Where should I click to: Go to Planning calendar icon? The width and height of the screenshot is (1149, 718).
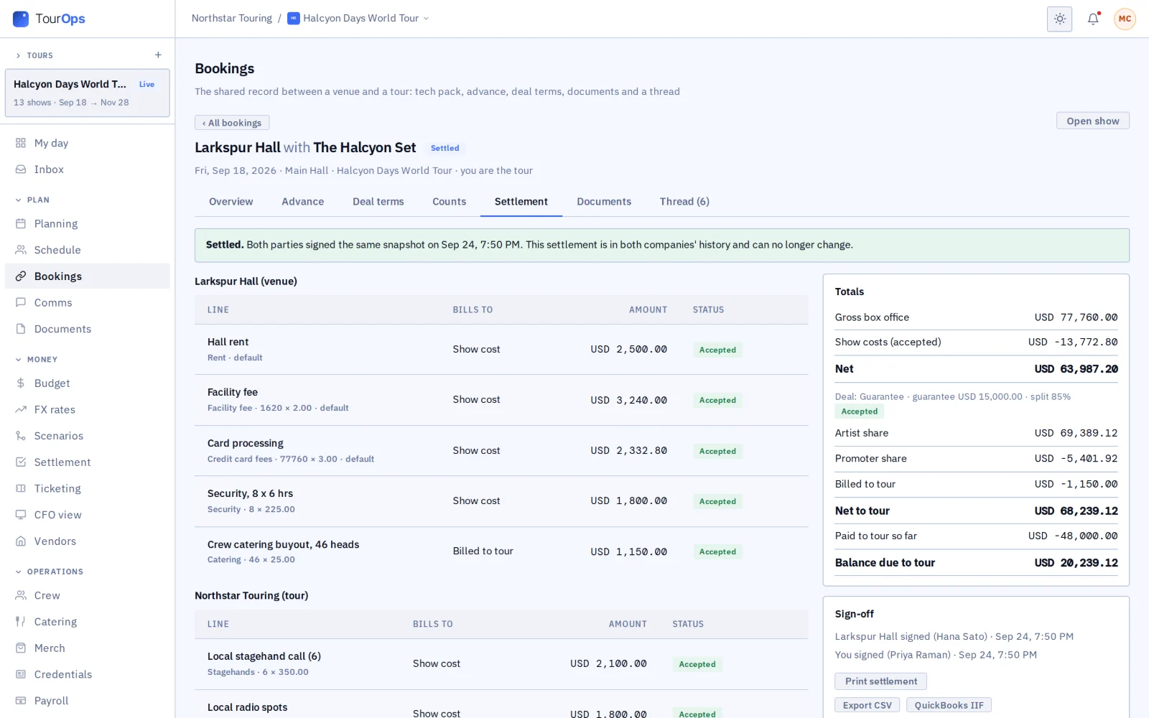[x=21, y=224]
